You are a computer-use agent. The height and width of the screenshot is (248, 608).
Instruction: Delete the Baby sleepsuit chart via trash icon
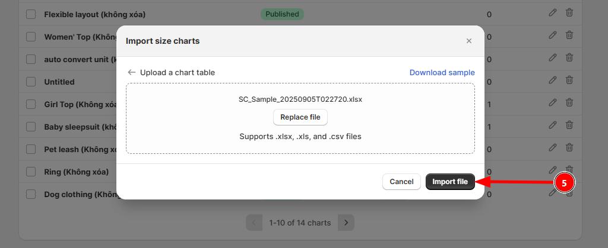[569, 125]
